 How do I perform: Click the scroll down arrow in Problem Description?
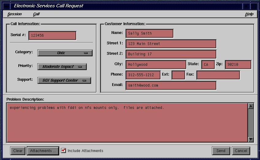[250, 139]
